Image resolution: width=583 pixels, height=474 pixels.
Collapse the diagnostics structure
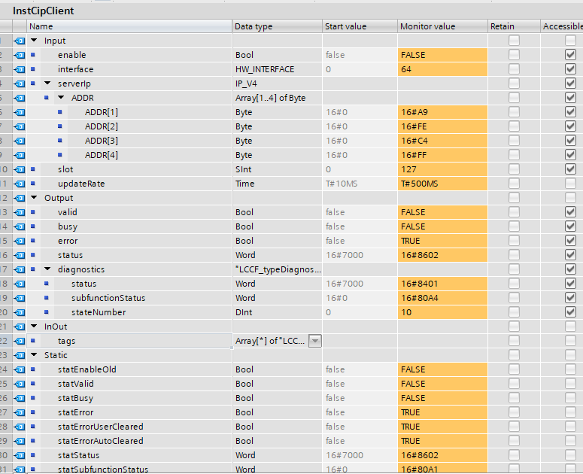(48, 269)
